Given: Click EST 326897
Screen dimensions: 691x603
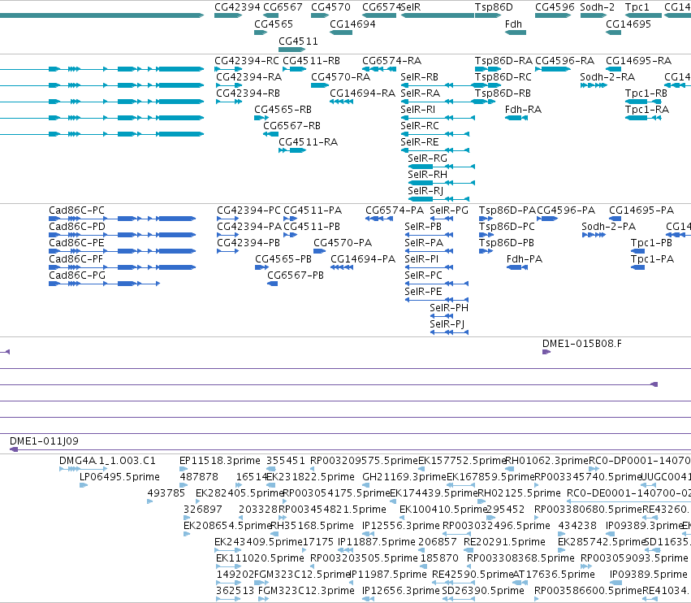Looking at the screenshot, I should [x=187, y=518].
